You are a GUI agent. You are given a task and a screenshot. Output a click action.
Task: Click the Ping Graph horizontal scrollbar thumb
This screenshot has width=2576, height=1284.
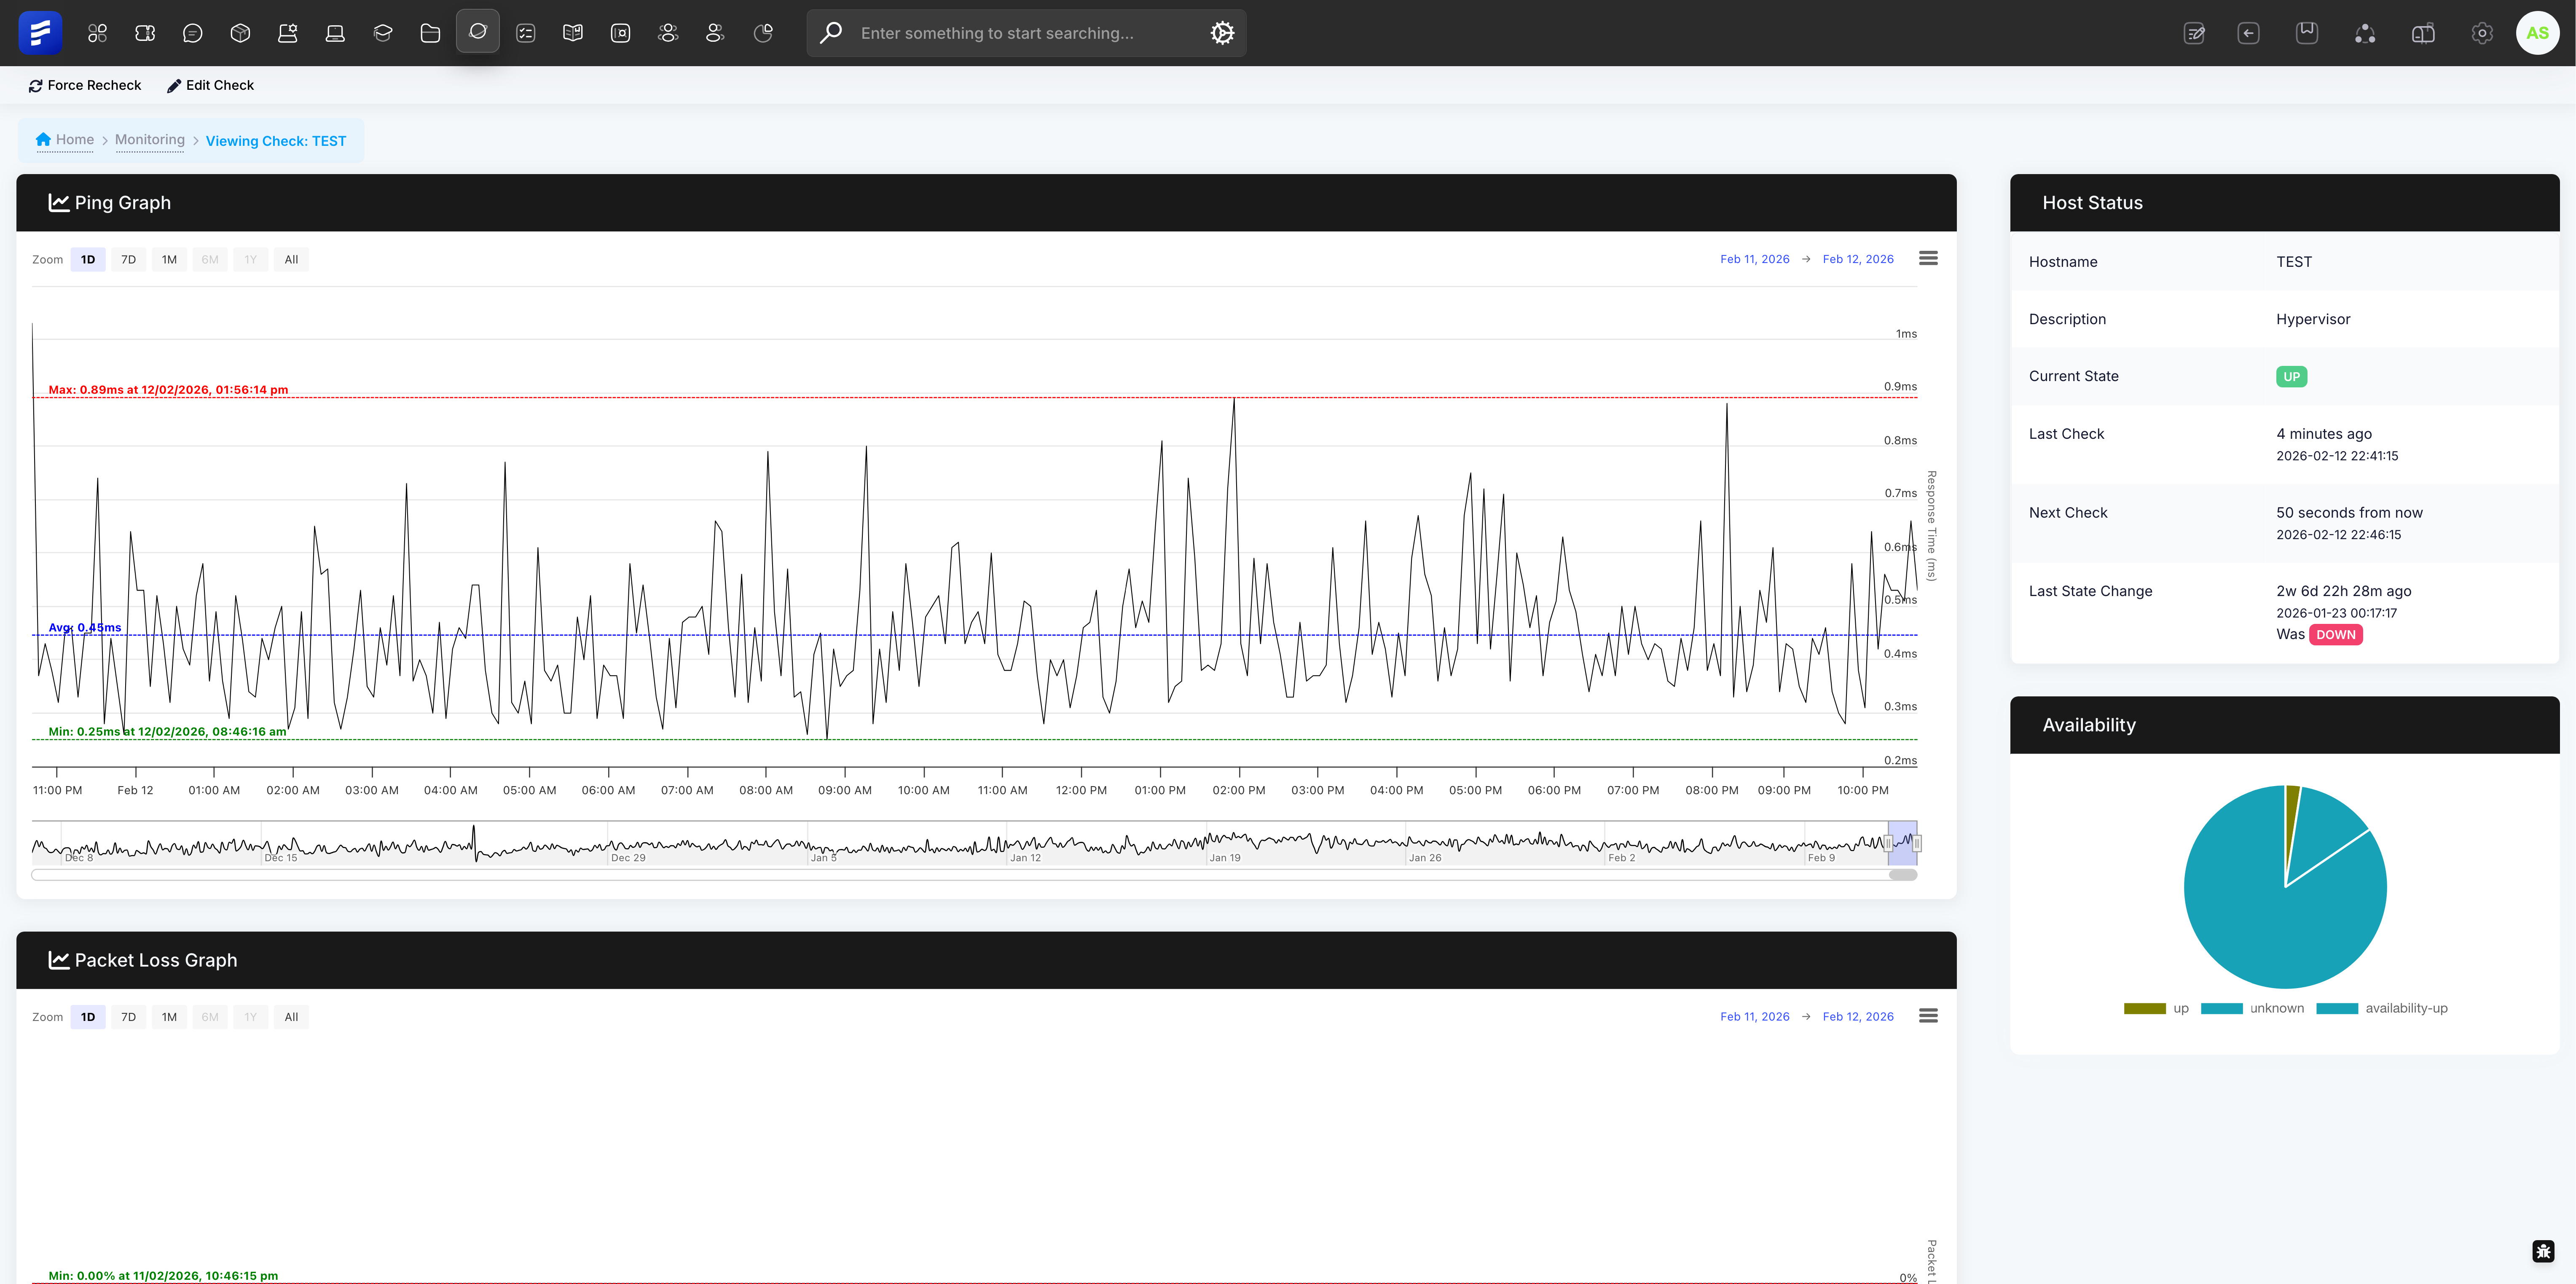pyautogui.click(x=1903, y=875)
